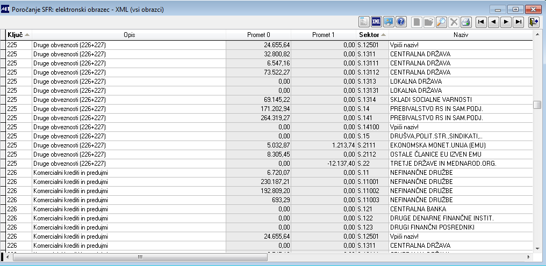Click the horizontal scrollbar right arrow
This screenshot has height=266, width=546.
tap(529, 257)
